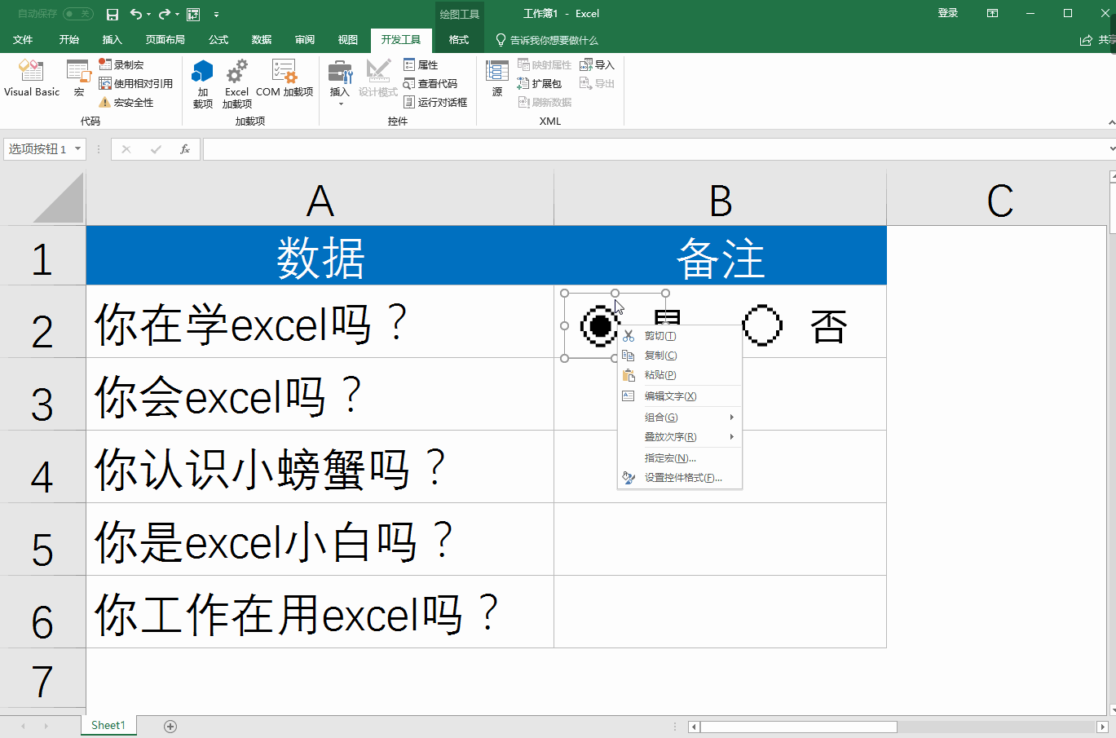Open Excel 加载项 add-ins manager
This screenshot has width=1116, height=738.
[236, 84]
